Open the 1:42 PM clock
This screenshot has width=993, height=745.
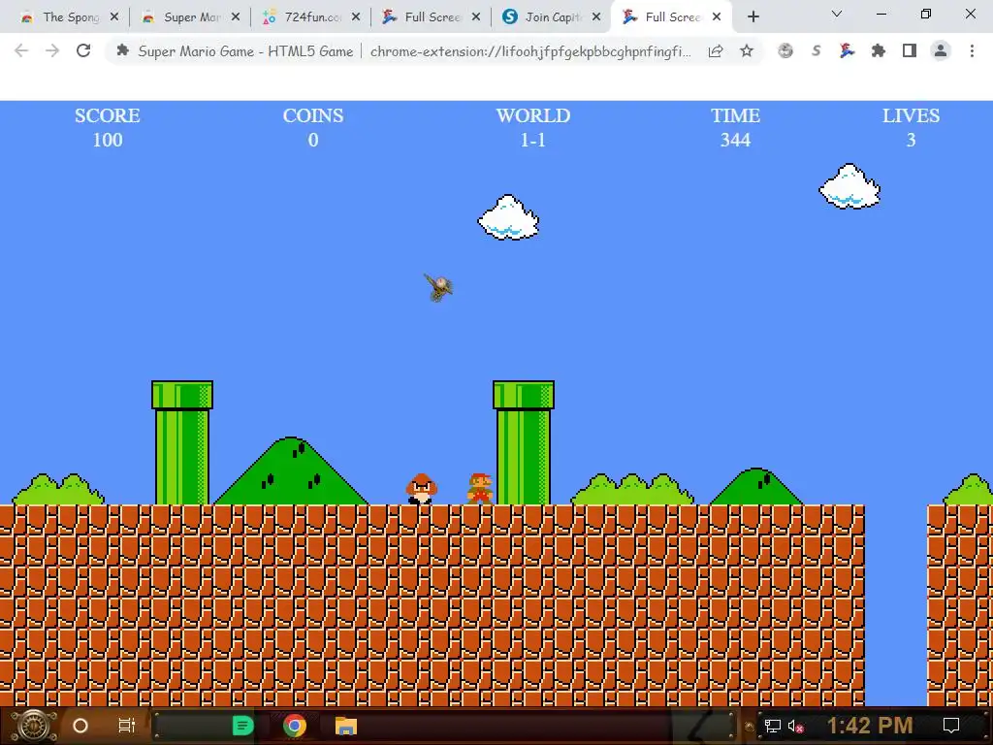pos(870,726)
